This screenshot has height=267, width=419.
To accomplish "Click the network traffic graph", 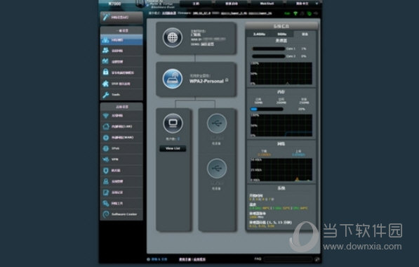I will 281,169.
